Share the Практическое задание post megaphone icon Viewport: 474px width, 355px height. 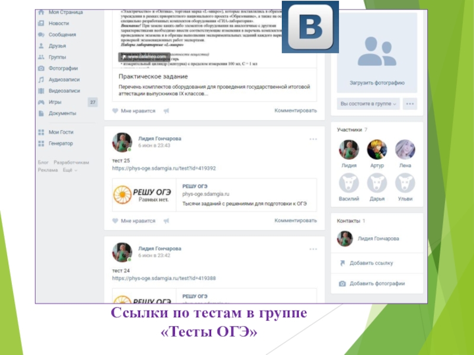(166, 111)
